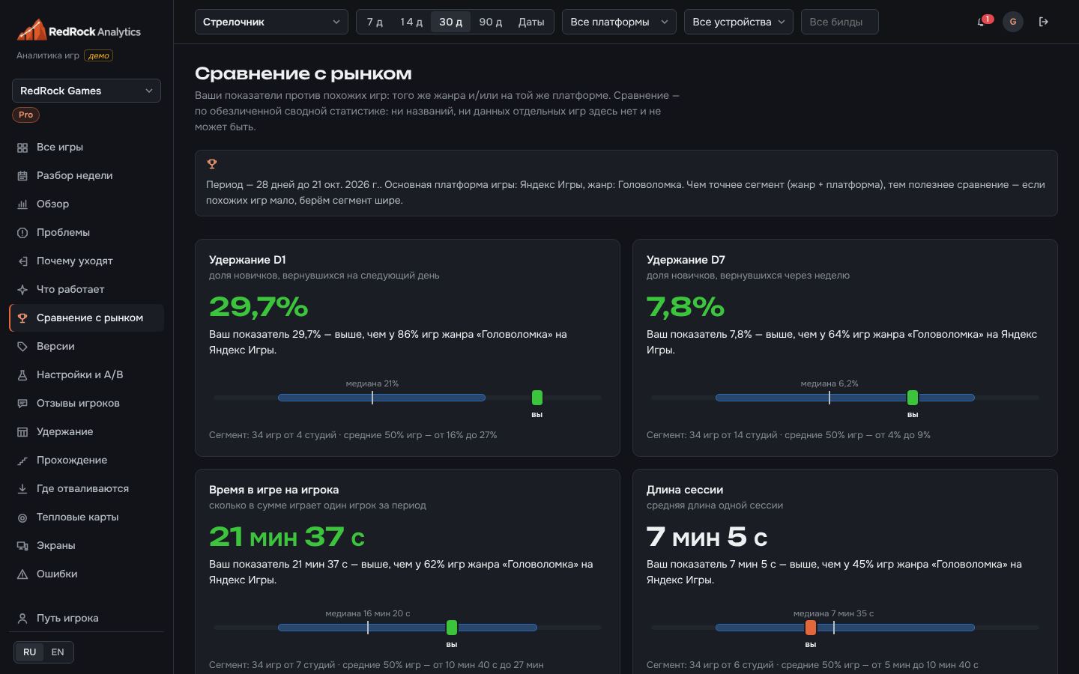Click Удержание D1 green ВЫ marker
Screen dimensions: 1079x674
537,398
